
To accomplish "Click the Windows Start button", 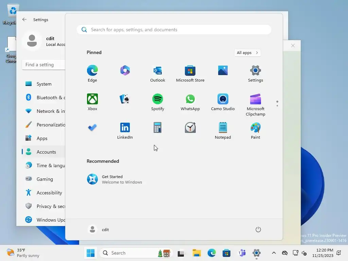I will (x=90, y=253).
